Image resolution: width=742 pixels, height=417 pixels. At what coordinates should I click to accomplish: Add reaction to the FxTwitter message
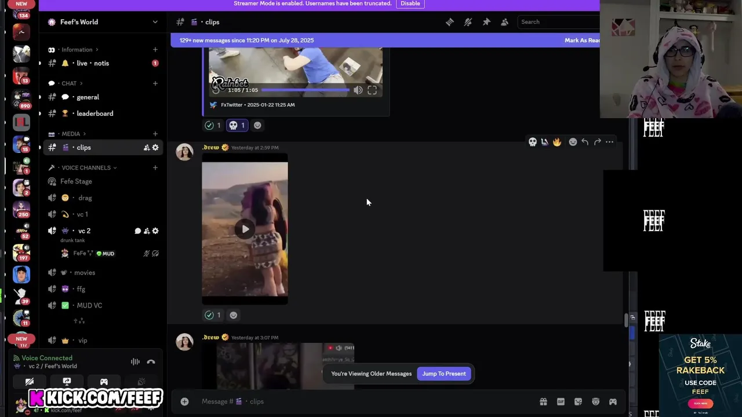pos(257,125)
